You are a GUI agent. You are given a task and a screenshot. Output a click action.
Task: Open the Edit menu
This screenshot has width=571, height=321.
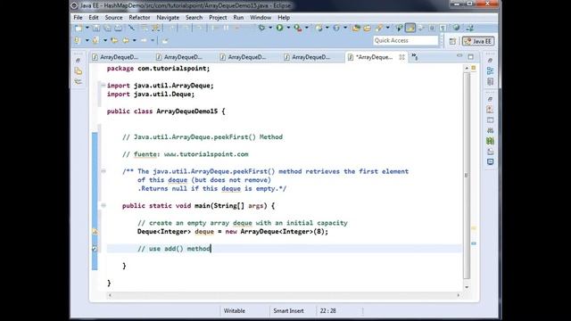(x=94, y=18)
